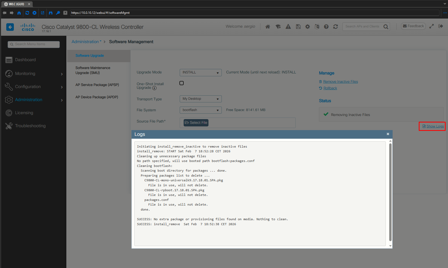The height and width of the screenshot is (268, 448).
Task: Open the wireless setup icon
Action: tap(278, 27)
